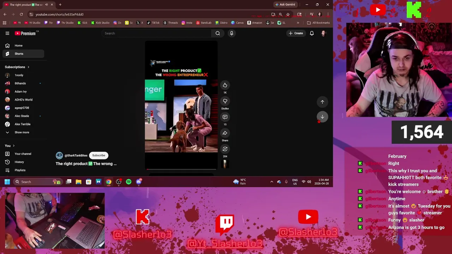
Task: Go to next Short with down arrow
Action: (322, 117)
